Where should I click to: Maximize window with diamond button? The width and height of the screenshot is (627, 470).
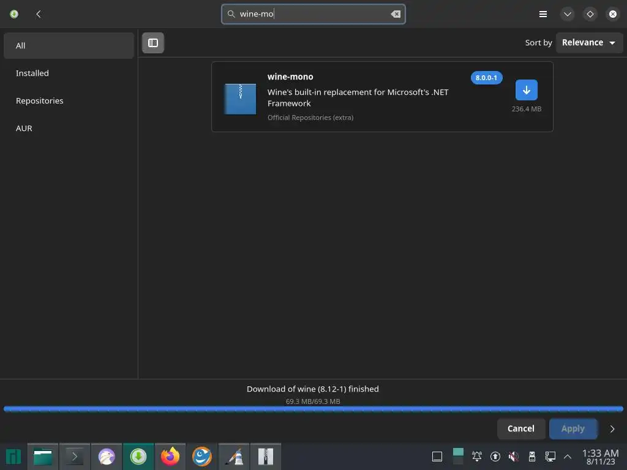(590, 15)
